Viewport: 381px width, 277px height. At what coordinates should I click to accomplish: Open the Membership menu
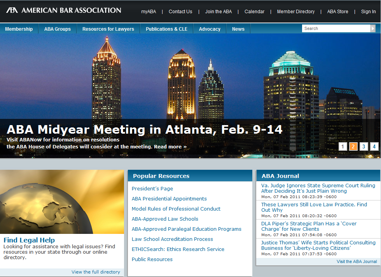tap(19, 29)
